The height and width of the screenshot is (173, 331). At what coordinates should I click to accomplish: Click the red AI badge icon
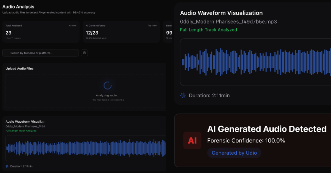tap(192, 140)
